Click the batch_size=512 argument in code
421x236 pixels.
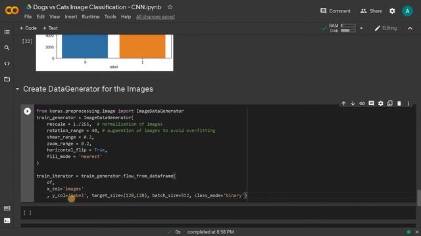171,195
